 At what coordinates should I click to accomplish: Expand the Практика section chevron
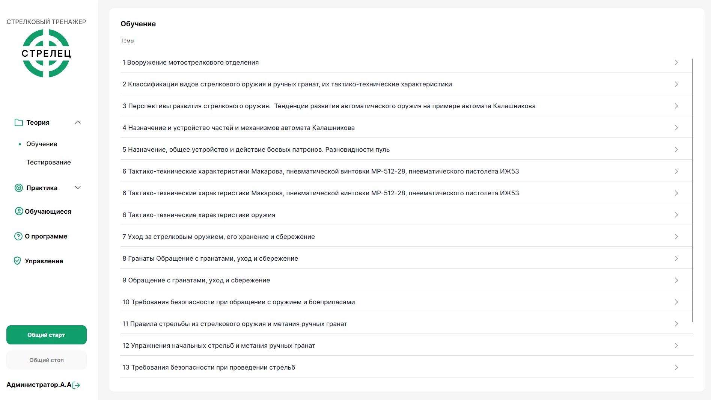click(x=78, y=188)
